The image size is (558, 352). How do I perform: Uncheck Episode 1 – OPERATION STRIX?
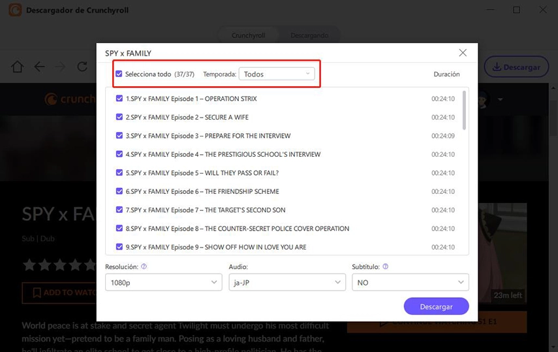point(119,99)
